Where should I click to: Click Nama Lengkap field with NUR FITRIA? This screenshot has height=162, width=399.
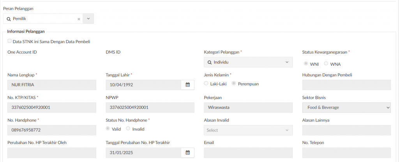tap(51, 85)
